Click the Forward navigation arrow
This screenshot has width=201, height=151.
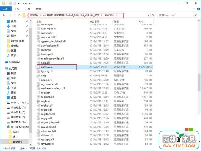click(x=10, y=15)
